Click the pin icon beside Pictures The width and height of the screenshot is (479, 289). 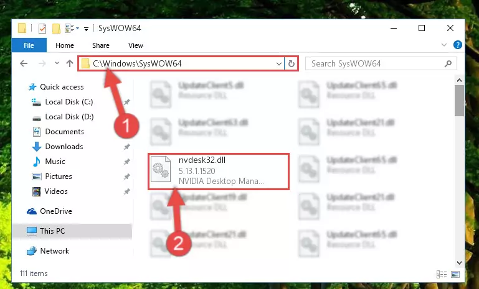pos(127,177)
